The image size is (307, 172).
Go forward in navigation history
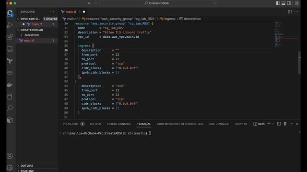click(95, 3)
